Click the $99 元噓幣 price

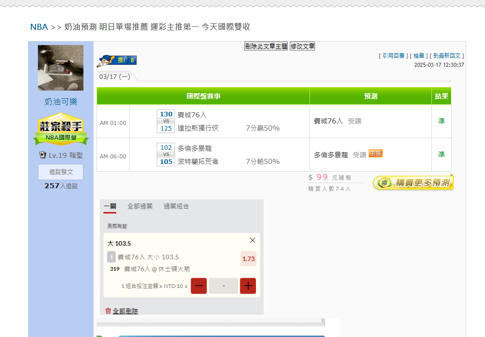point(330,177)
